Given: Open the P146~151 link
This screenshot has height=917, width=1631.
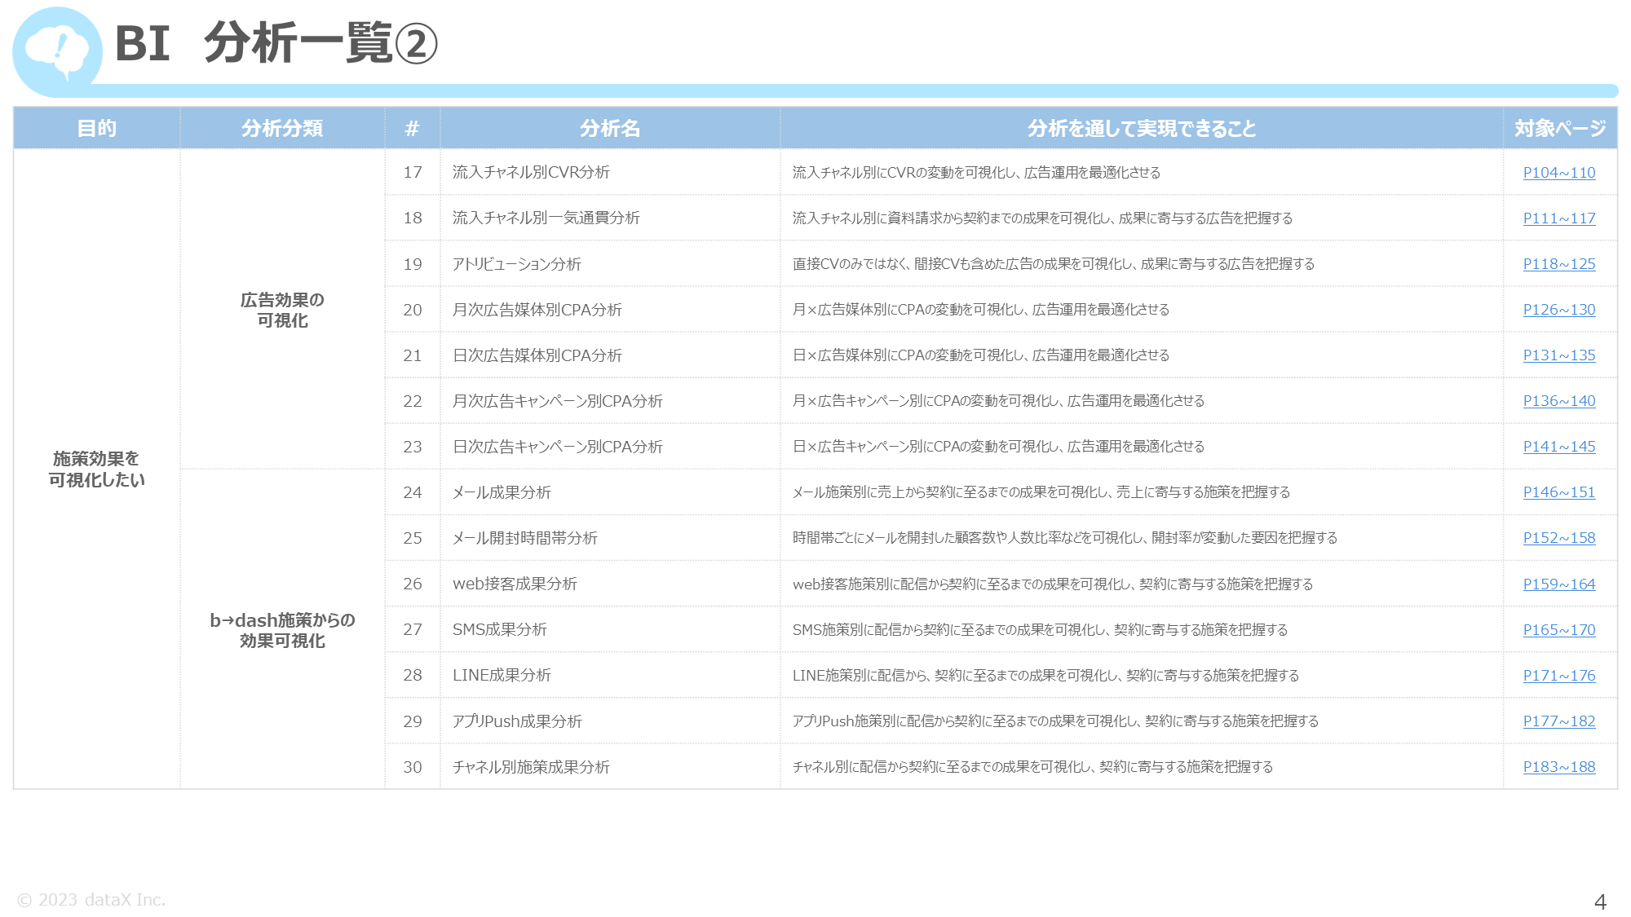Looking at the screenshot, I should coord(1558,492).
